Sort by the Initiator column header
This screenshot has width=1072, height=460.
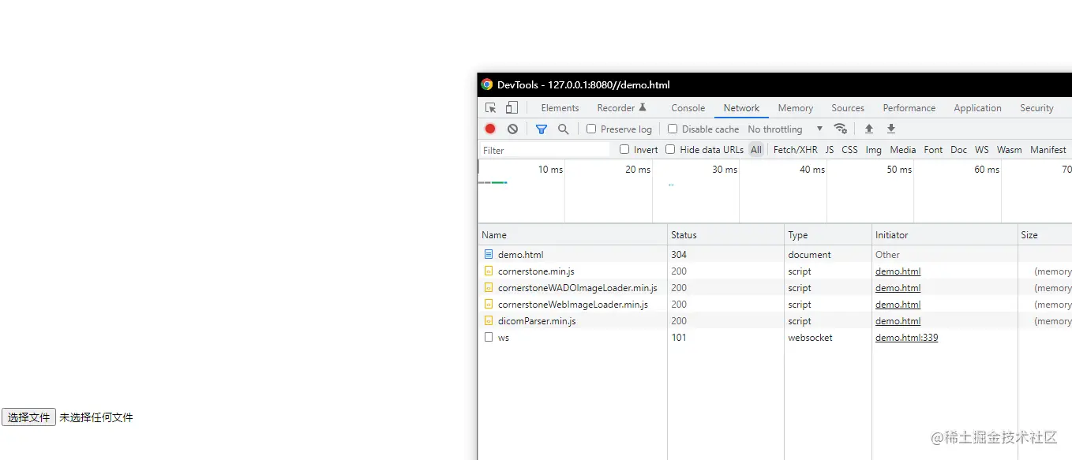pyautogui.click(x=945, y=234)
